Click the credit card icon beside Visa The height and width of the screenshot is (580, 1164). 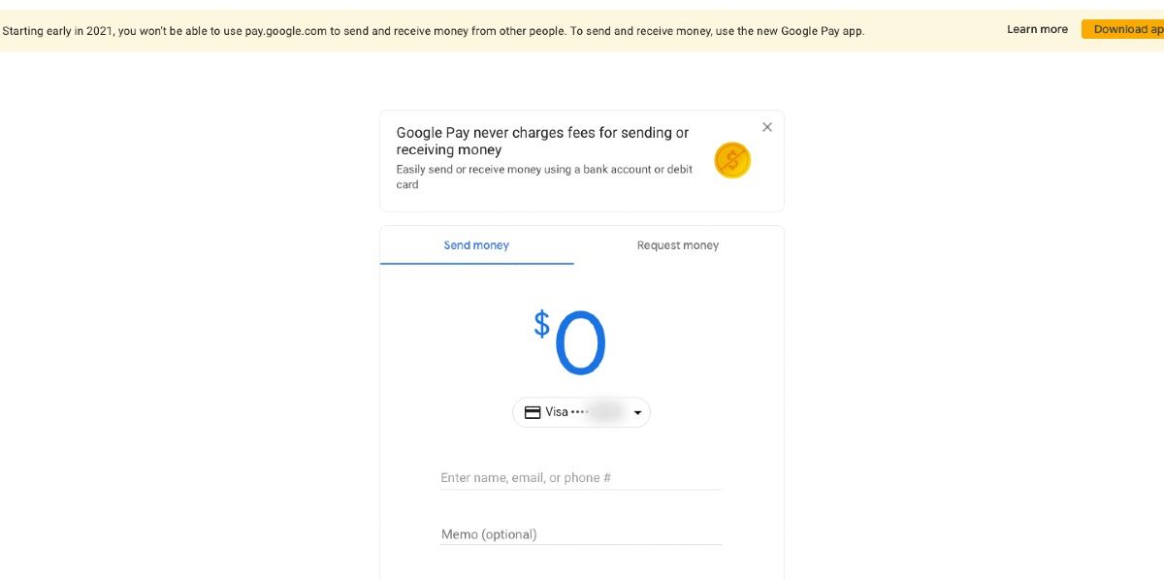533,412
